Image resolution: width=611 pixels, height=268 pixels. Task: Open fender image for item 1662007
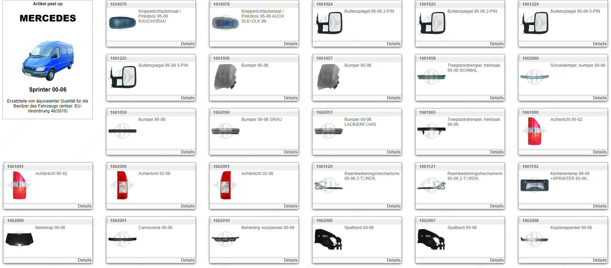pyautogui.click(x=432, y=239)
